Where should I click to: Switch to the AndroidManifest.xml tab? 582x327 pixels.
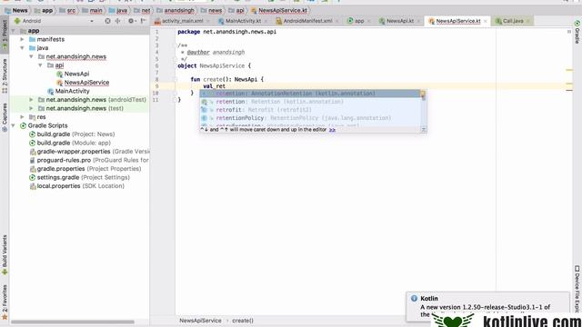coord(307,21)
